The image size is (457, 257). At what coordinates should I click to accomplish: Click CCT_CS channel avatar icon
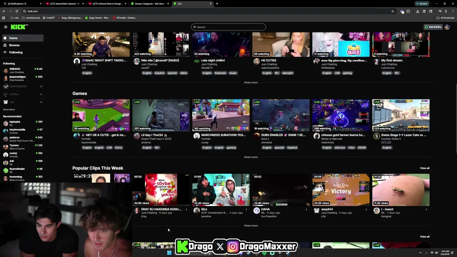[376, 136]
